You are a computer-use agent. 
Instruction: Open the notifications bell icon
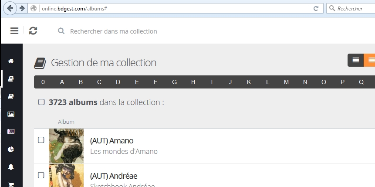[11, 167]
